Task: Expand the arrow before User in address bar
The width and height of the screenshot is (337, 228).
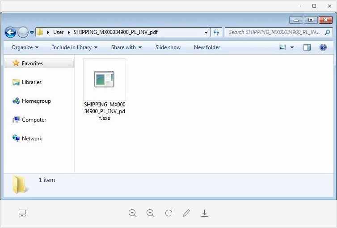Action: [48, 32]
